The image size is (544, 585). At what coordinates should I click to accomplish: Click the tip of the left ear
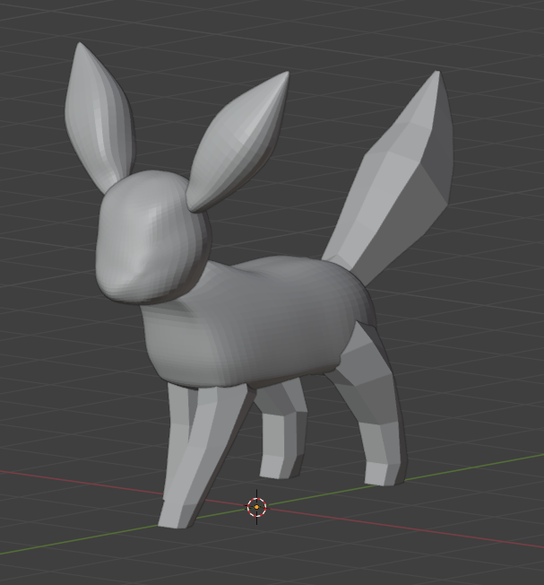81,48
